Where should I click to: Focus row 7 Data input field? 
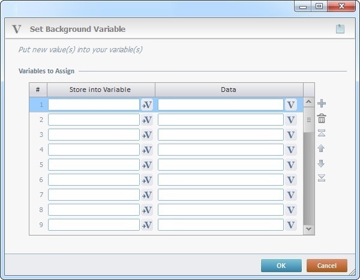pos(220,195)
